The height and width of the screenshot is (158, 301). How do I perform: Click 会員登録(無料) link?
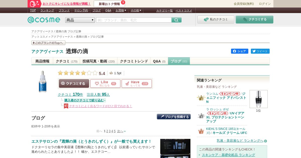tap(244, 4)
